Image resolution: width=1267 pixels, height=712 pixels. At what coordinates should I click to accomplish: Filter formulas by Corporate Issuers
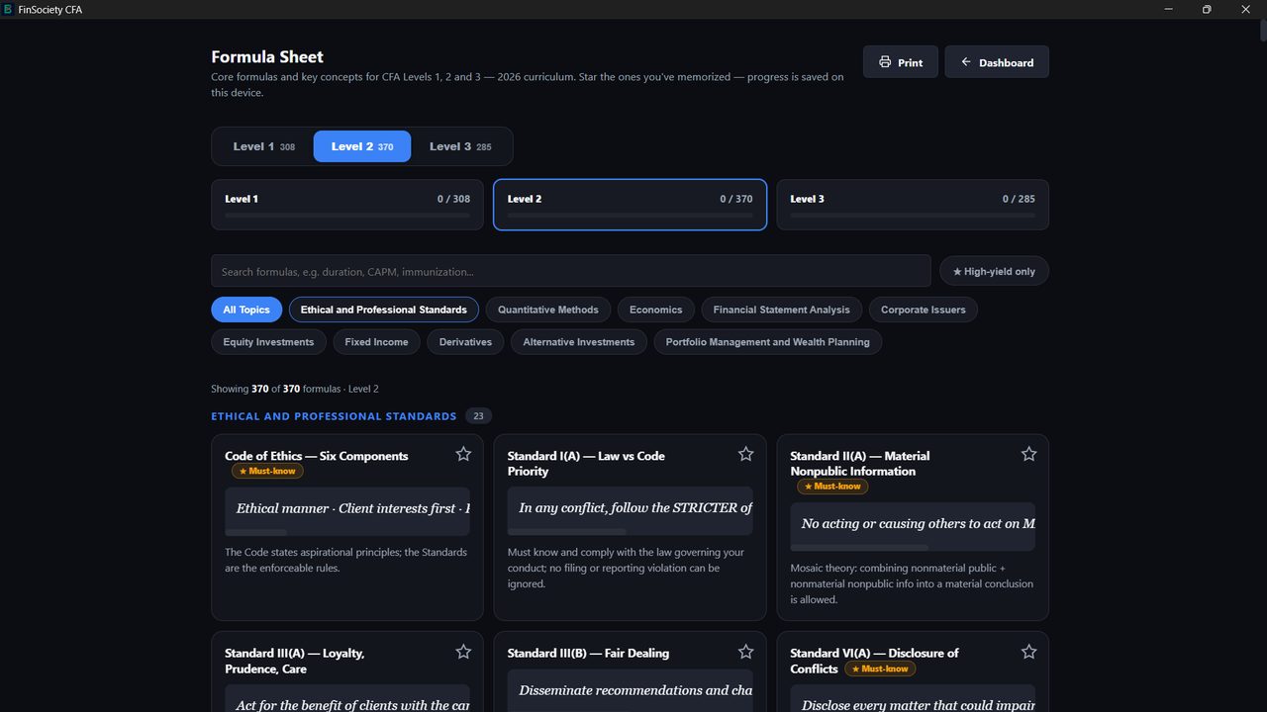(924, 310)
